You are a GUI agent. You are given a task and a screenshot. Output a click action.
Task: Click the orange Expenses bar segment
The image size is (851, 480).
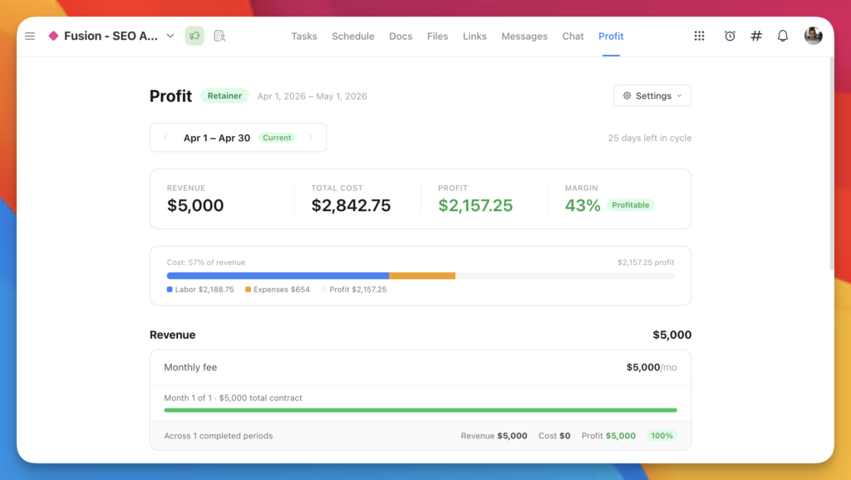point(422,276)
